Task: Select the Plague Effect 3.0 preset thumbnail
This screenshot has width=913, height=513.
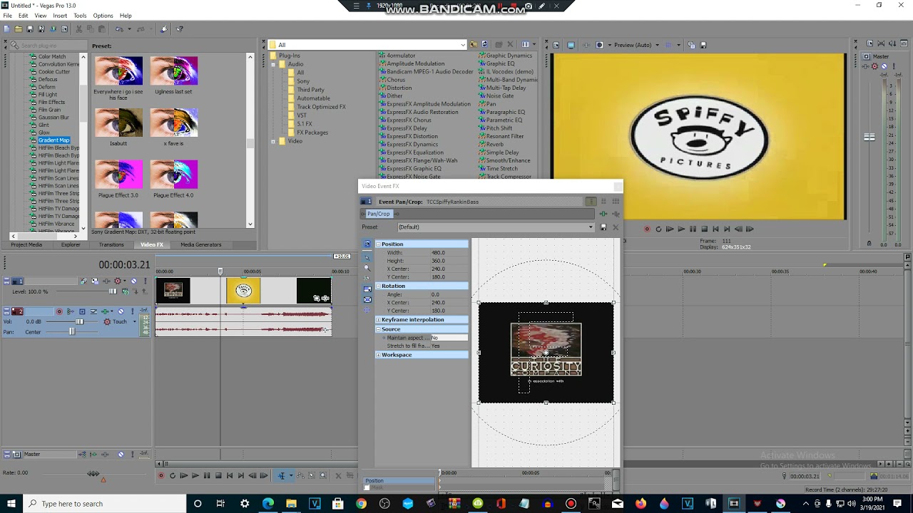Action: 118,175
